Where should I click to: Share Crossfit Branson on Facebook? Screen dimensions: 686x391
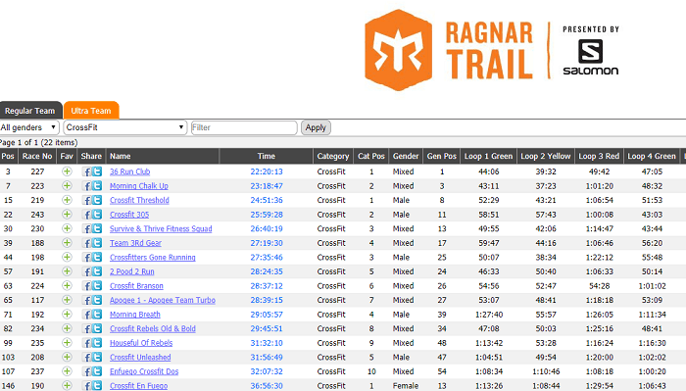point(86,286)
